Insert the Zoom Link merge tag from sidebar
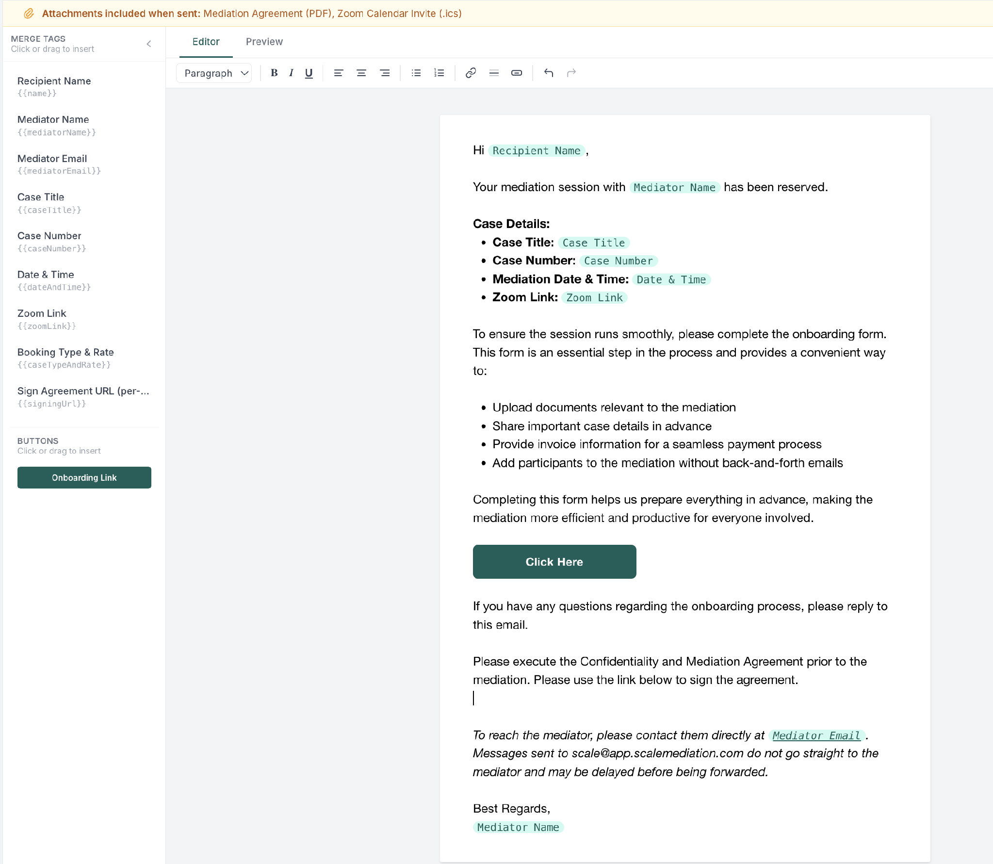The image size is (993, 864). (83, 319)
